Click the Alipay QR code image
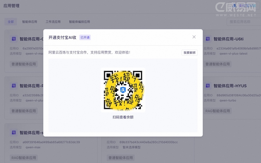This screenshot has width=261, height=163. coord(123,90)
